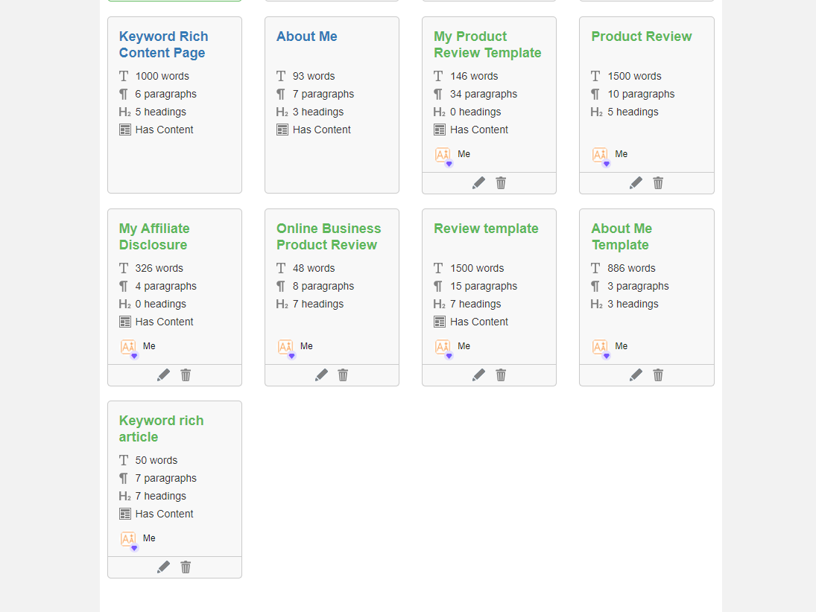Click pencil icon under Product Review card
This screenshot has width=816, height=612.
636,183
